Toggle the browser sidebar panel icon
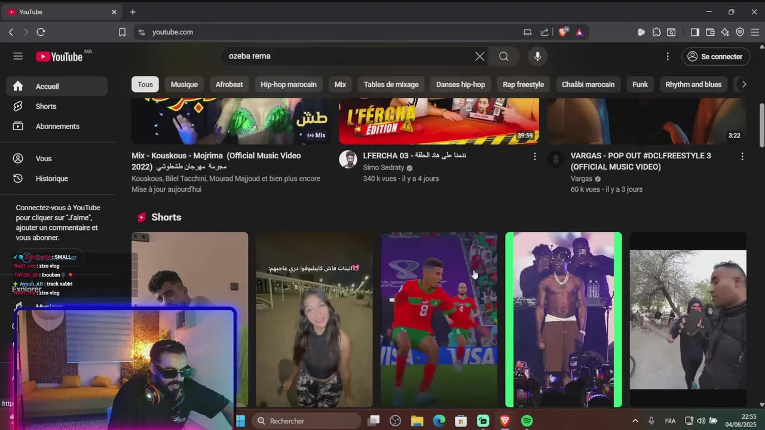Viewport: 765px width, 430px height. (694, 32)
